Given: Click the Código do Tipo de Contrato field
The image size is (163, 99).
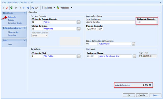Looking at the screenshot, I should 37,22.
